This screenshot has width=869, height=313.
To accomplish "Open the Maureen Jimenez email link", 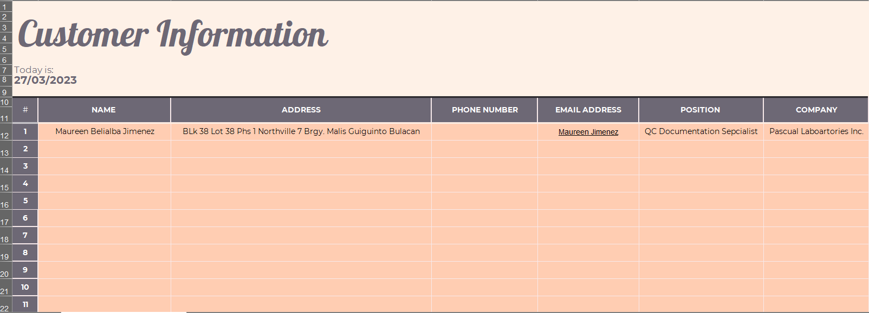I will tap(588, 132).
